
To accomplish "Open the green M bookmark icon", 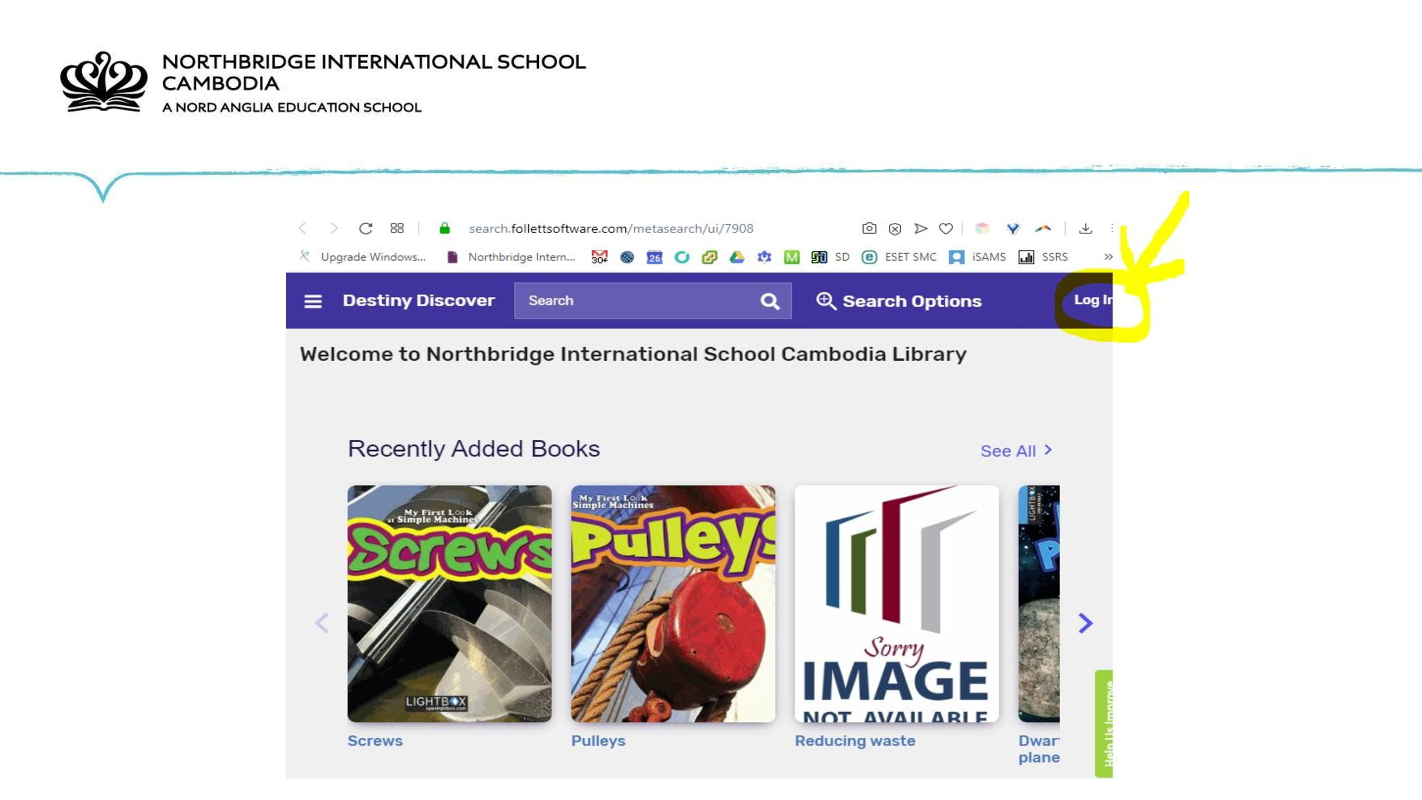I will [x=792, y=257].
